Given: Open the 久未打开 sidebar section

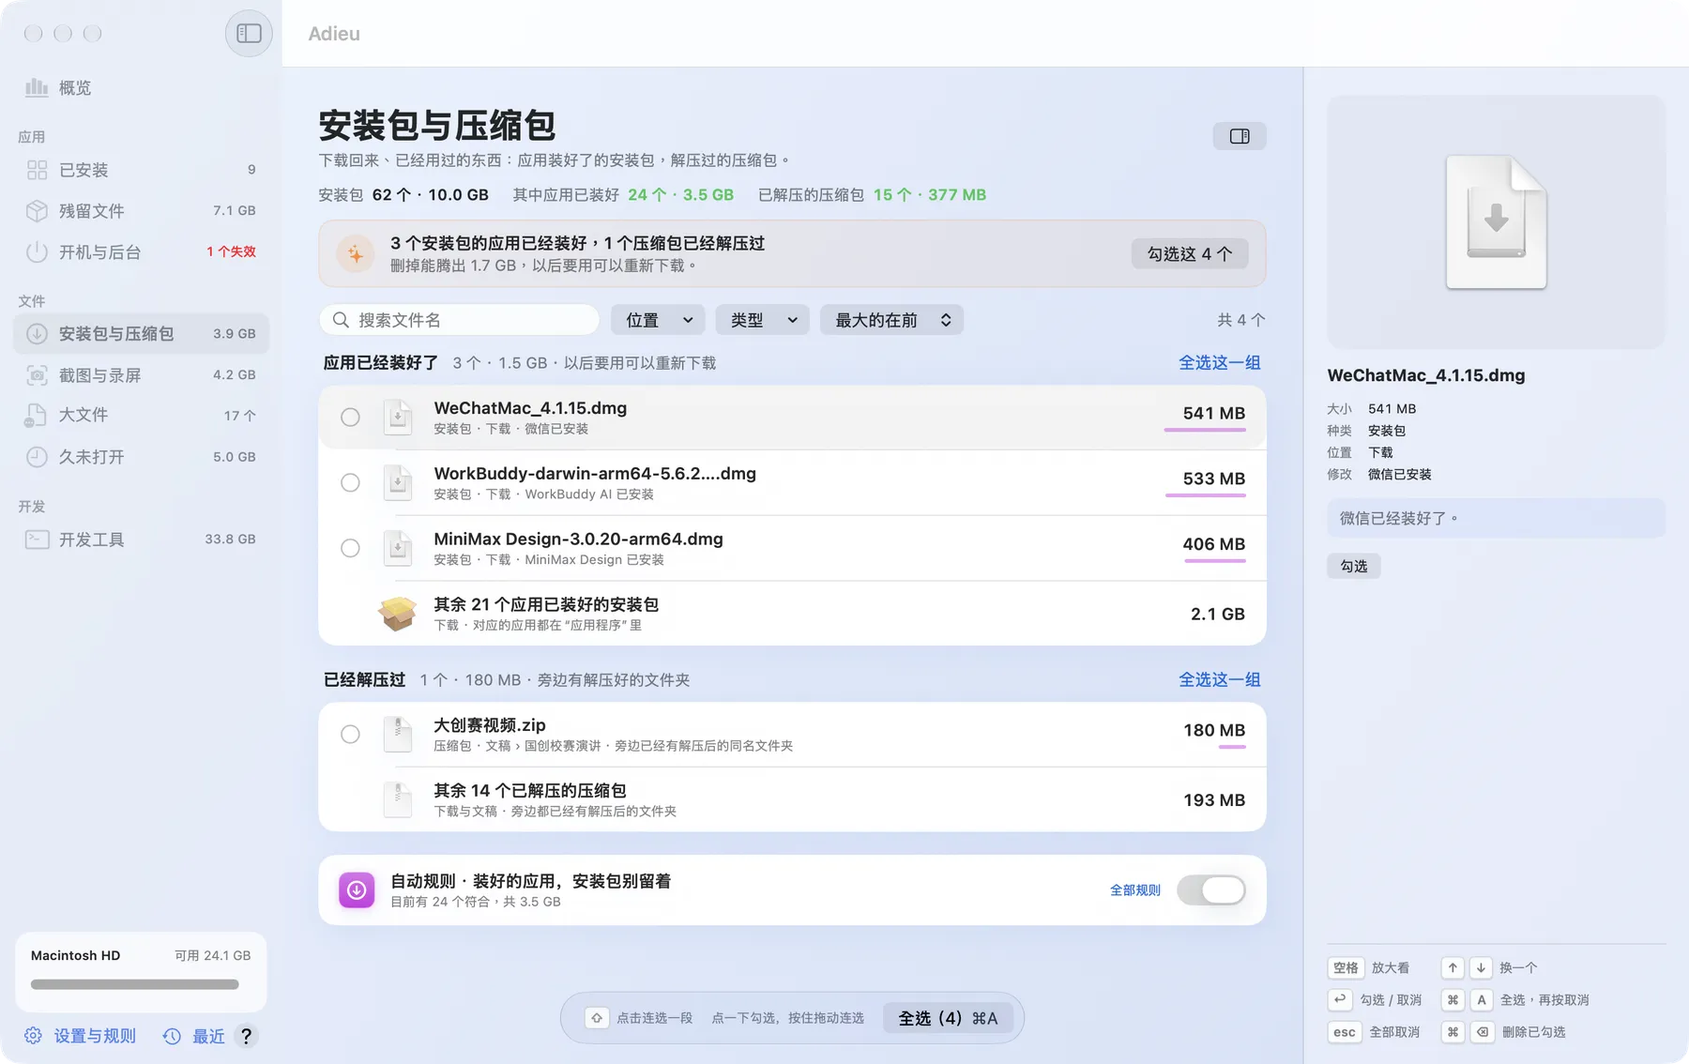Looking at the screenshot, I should (x=141, y=457).
